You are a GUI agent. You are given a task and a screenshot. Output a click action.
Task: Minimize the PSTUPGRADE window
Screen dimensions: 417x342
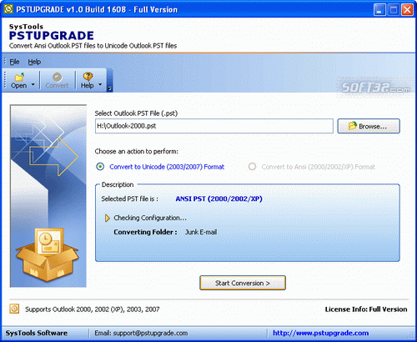point(379,10)
